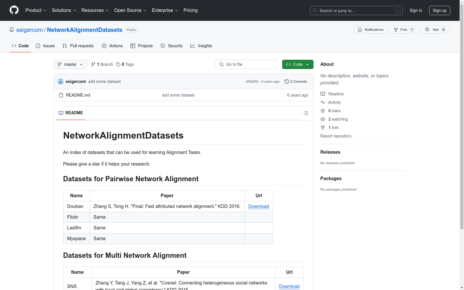464x290 pixels.
Task: Click the book icon beside Readme in About
Action: pos(323,94)
